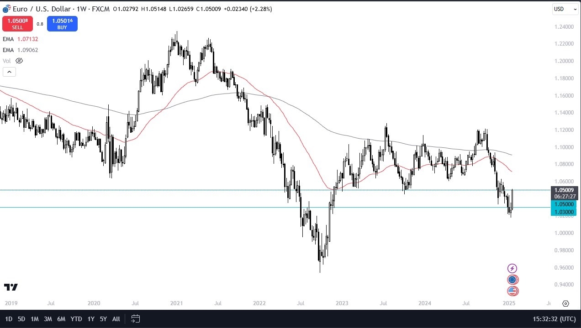Open the Euro flag economic events icon
The image size is (581, 328).
pos(512,279)
